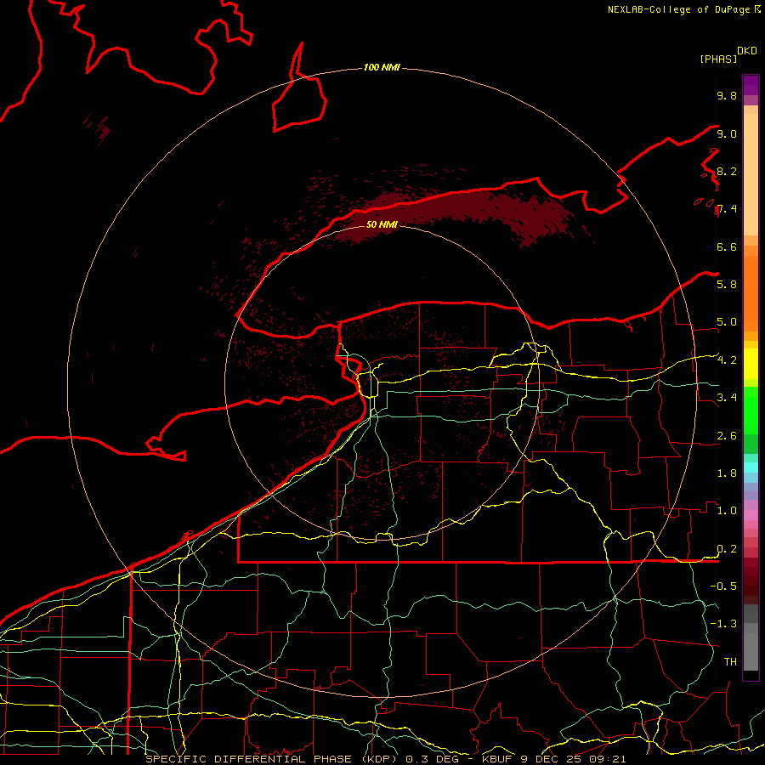Image resolution: width=765 pixels, height=765 pixels.
Task: Pick the orange segment of the color bar
Action: tap(751, 292)
